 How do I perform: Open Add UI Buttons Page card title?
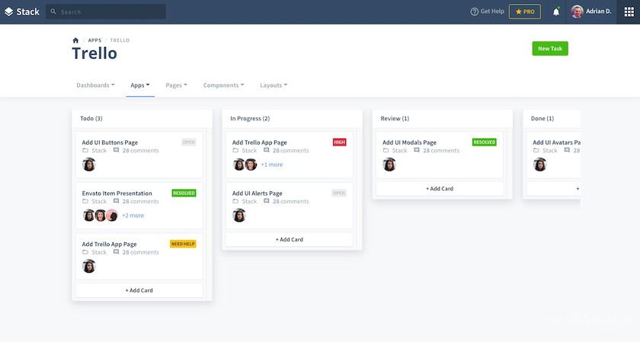click(110, 142)
